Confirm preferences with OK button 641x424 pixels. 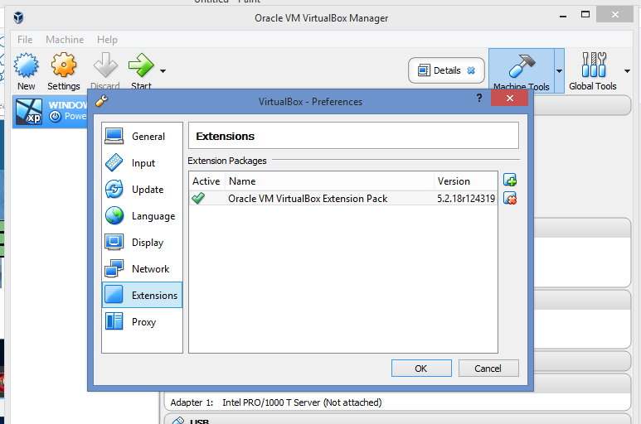(x=421, y=369)
